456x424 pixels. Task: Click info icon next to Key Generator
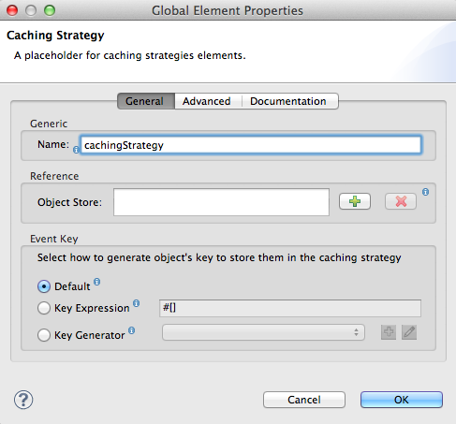[132, 330]
